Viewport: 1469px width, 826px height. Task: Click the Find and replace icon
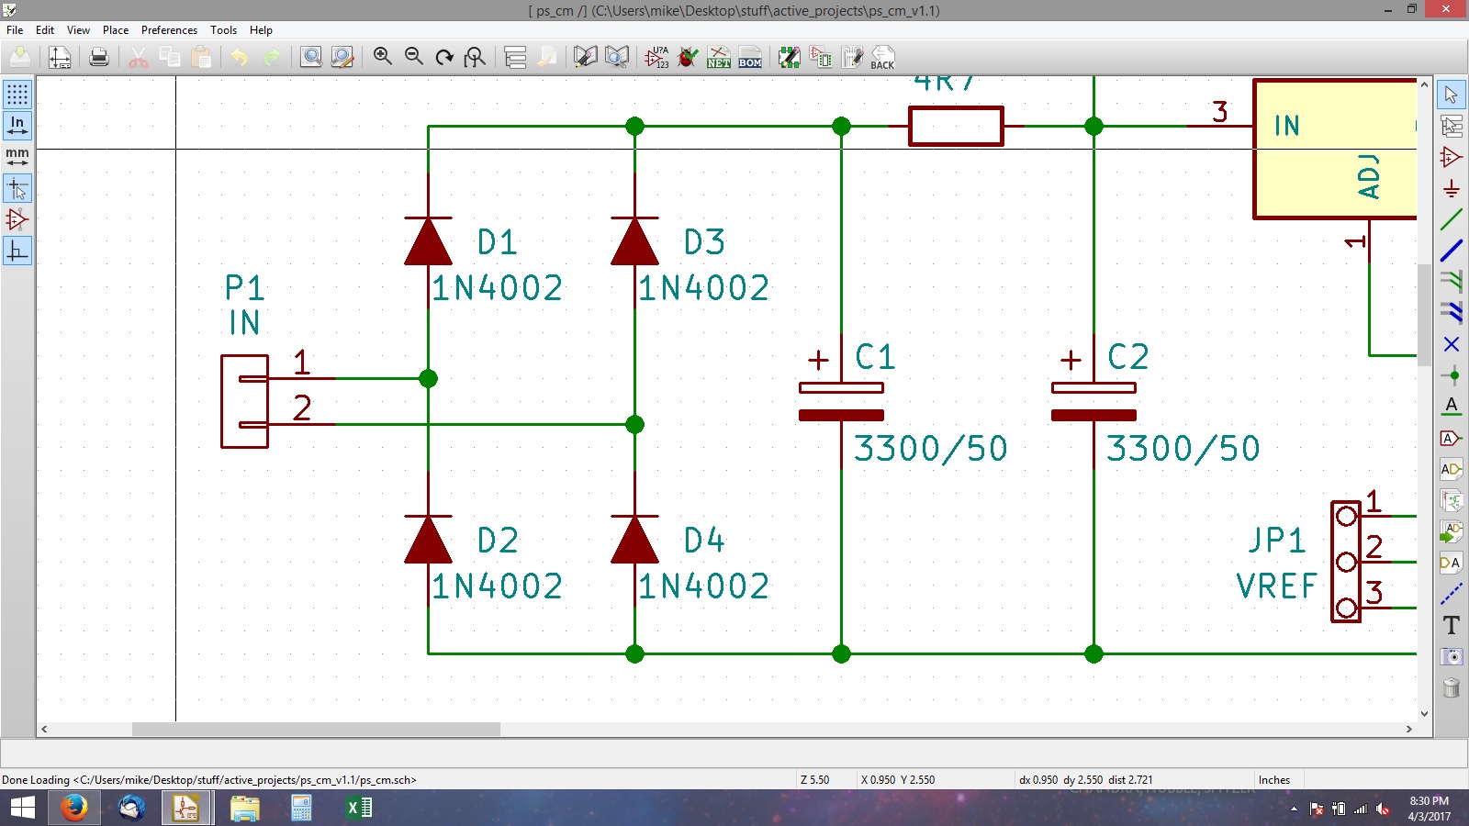tap(342, 57)
